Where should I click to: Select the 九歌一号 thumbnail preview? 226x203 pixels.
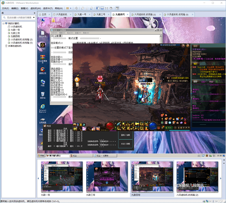point(62,177)
